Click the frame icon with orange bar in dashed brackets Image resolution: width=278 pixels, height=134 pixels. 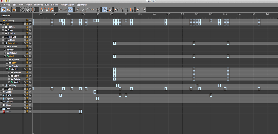pyautogui.click(x=33, y=9)
